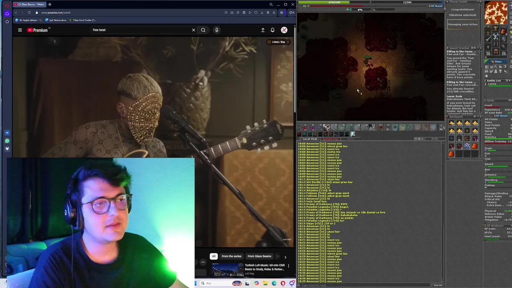The image size is (512, 288).
Task: Open Copilot from the taskbar
Action: 256,283
